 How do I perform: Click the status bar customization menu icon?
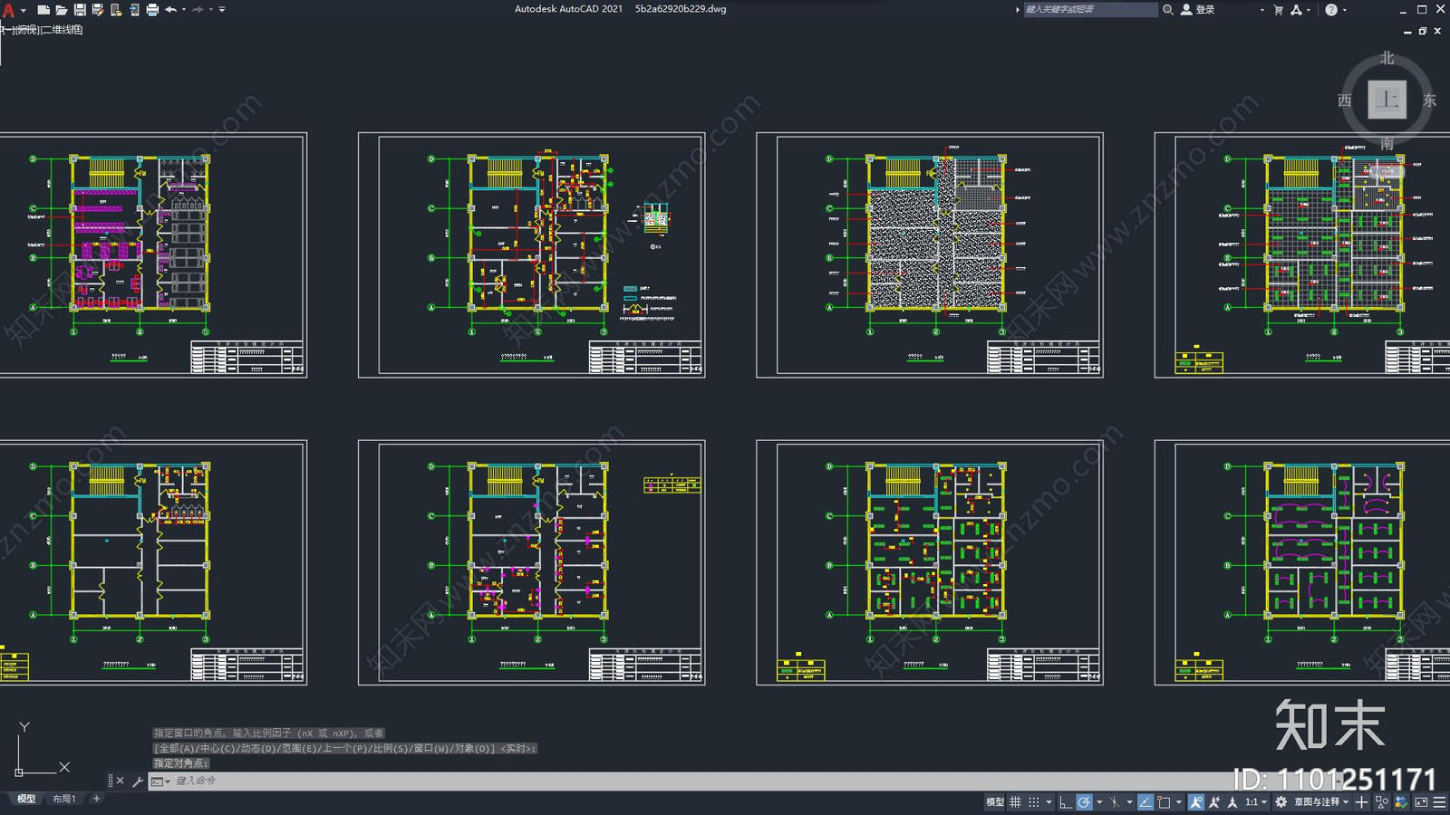1439,801
